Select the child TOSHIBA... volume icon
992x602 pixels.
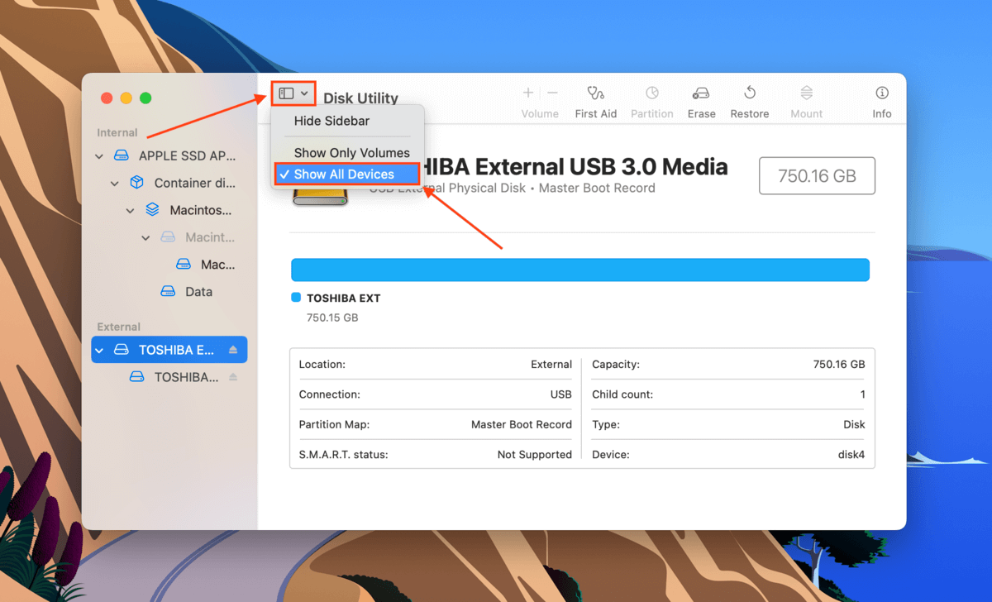click(137, 377)
